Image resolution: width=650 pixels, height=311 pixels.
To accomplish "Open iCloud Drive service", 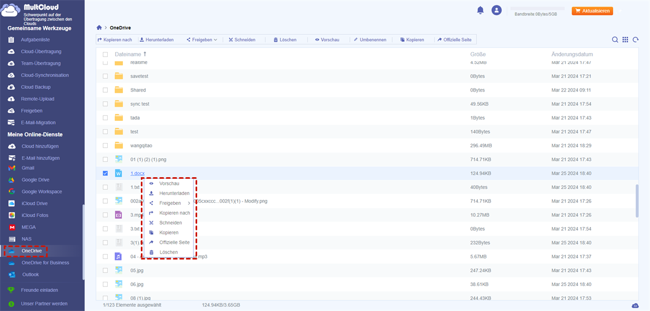I will [34, 204].
